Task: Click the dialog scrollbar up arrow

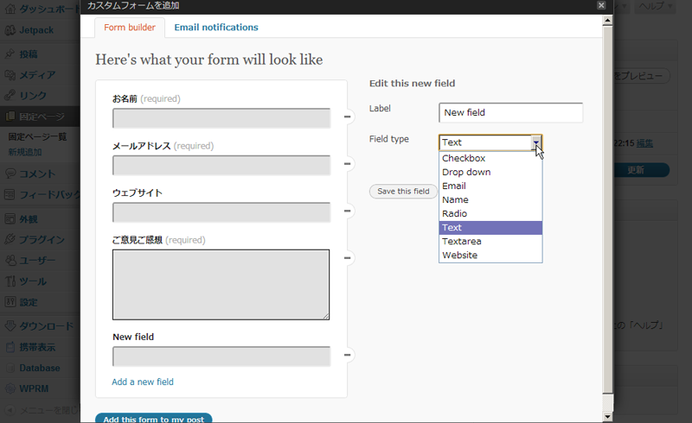Action: click(608, 20)
